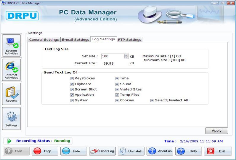
Task: Increase Set size with up arrow
Action: tap(126, 55)
